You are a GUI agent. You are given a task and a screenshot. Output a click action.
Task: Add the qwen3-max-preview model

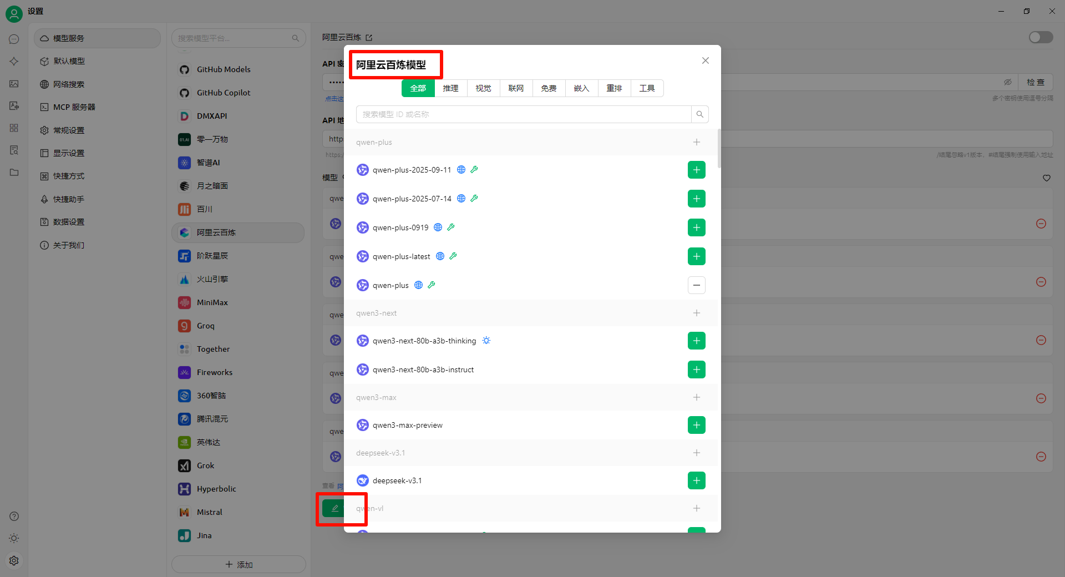[696, 425]
